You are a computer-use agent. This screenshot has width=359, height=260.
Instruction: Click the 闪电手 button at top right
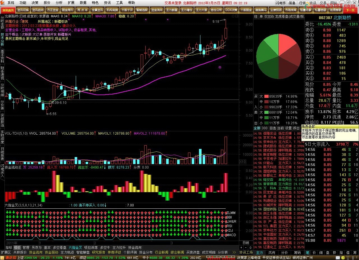281,3
